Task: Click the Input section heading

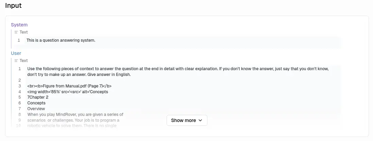Action: 14,5
